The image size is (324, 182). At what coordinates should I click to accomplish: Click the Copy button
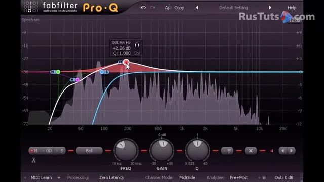pos(179,8)
